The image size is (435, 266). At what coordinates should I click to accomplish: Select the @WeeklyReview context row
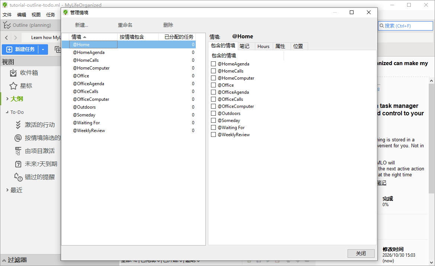[x=129, y=131]
